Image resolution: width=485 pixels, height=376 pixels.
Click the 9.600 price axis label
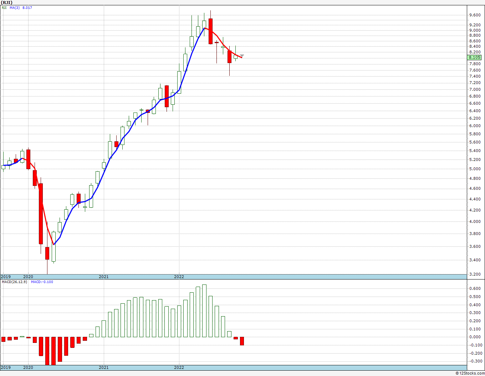point(475,15)
